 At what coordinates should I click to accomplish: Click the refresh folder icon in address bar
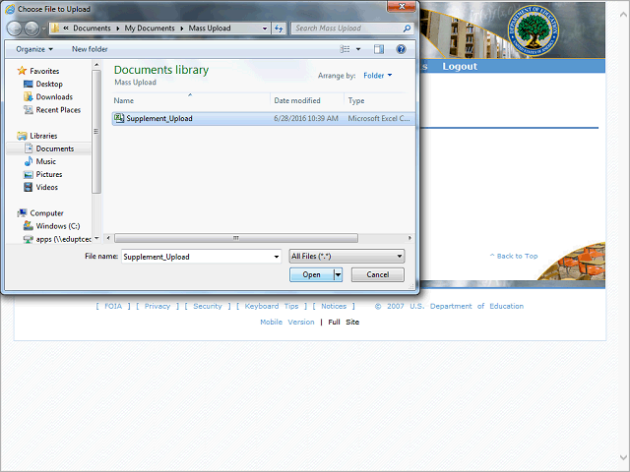(x=279, y=29)
